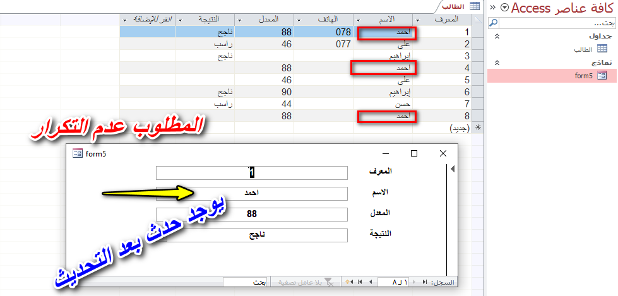
Task: Collapse the جداول group
Action: 497,36
